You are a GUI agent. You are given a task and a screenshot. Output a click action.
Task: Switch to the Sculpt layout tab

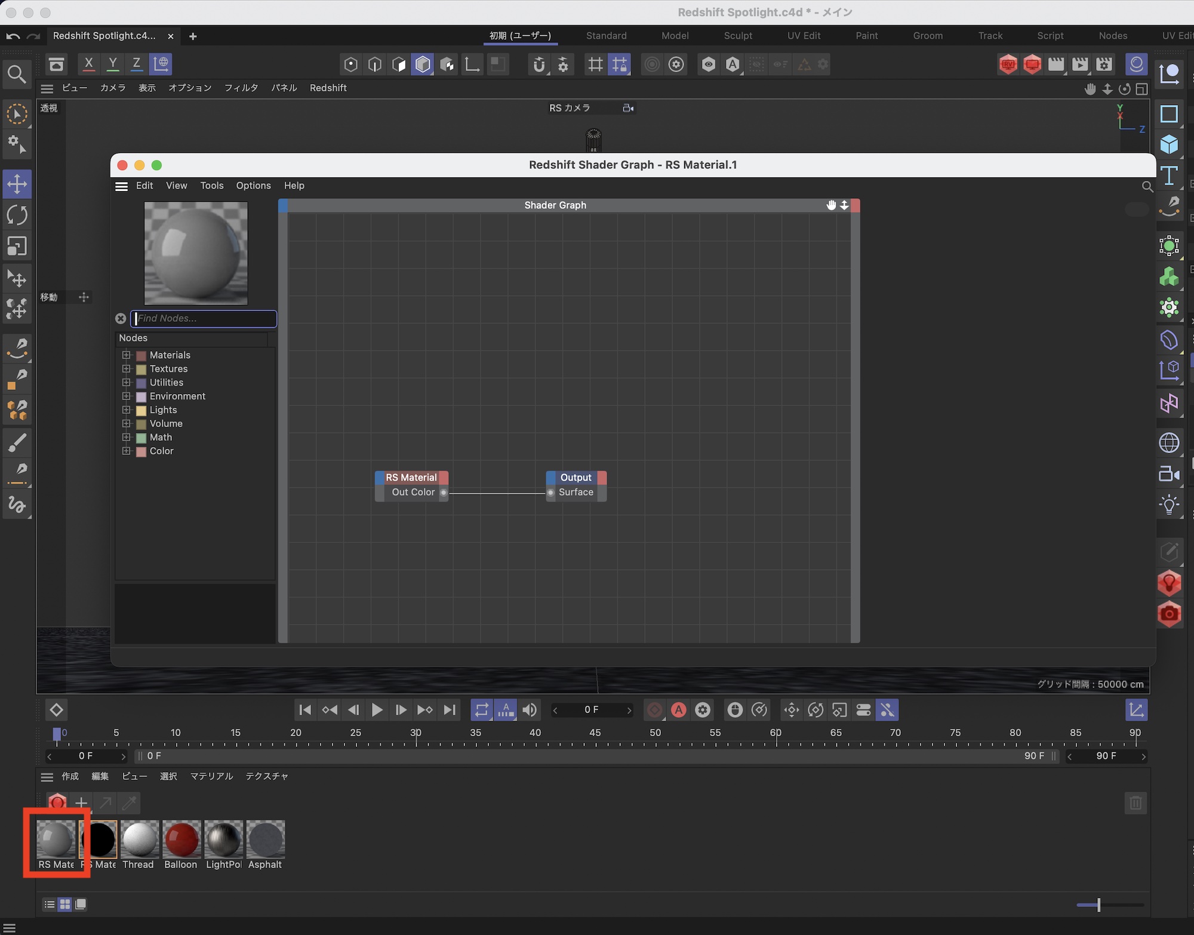pos(738,36)
